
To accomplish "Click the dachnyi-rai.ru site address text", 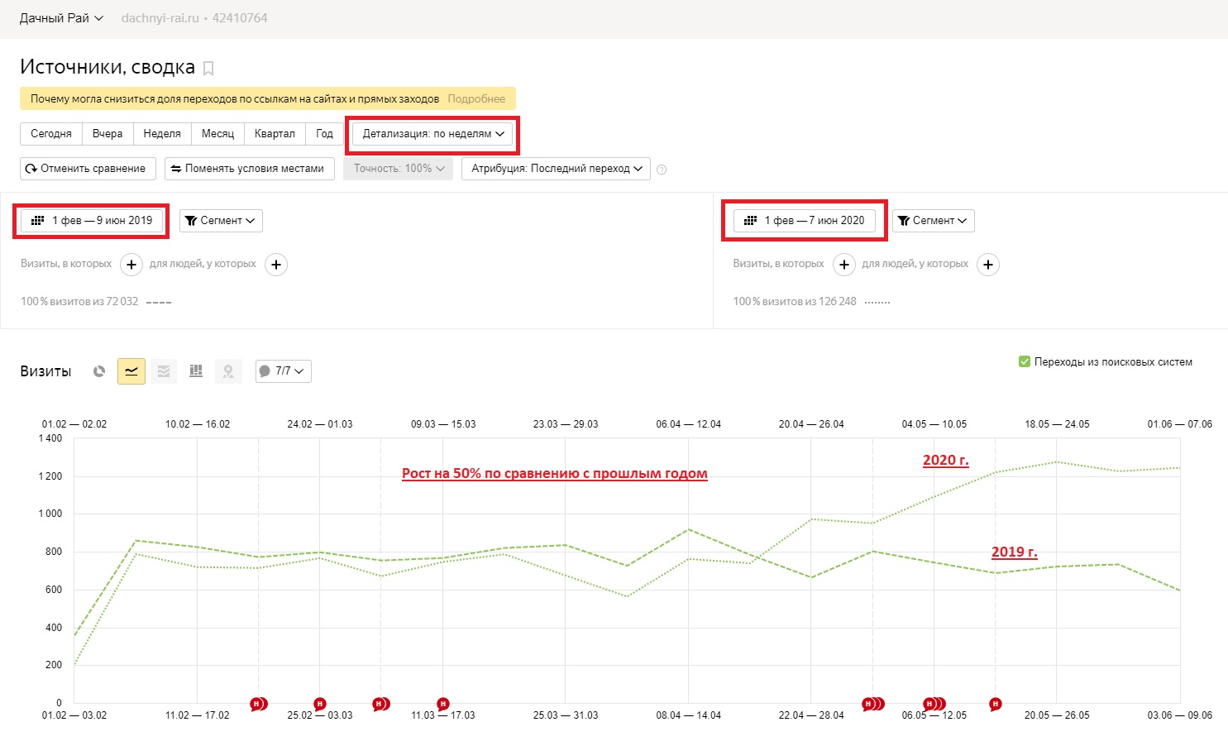I will click(x=160, y=18).
